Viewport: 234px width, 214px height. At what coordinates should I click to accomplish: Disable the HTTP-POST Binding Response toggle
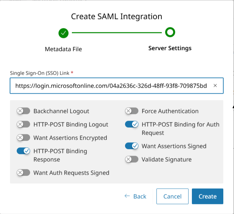(23, 151)
